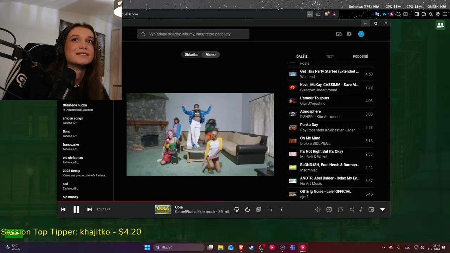Screen dimensions: 450x253
Task: Open Steam from the taskbar
Action: [251, 247]
